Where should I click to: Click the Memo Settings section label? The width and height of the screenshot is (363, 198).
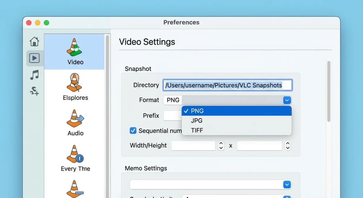point(146,168)
